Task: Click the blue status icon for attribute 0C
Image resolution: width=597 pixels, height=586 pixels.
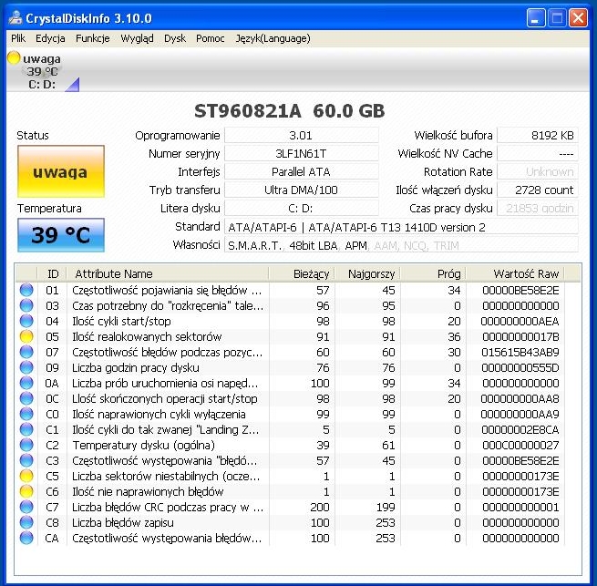Action: coord(26,398)
